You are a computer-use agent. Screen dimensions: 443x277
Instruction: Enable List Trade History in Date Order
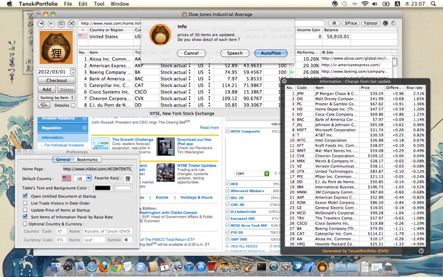tap(25, 203)
